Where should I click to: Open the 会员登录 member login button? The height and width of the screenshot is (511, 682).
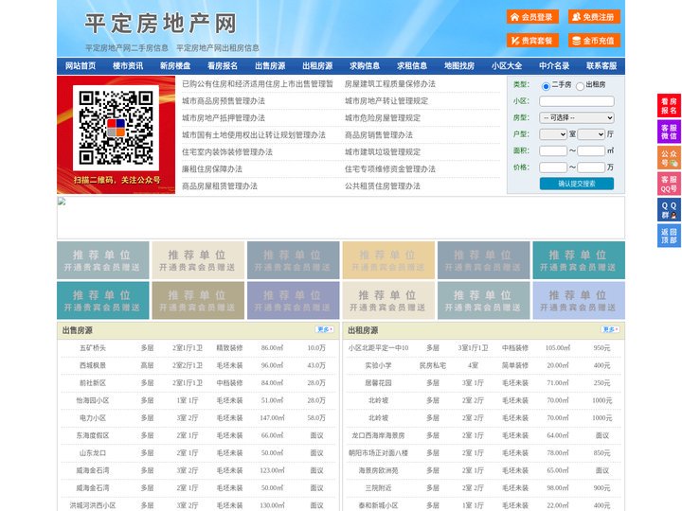tap(532, 17)
